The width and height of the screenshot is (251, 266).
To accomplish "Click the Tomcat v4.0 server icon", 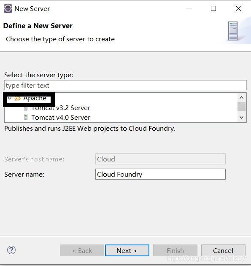I will click(26, 117).
